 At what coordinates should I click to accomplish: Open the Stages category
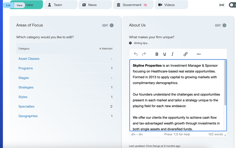tap(24, 78)
